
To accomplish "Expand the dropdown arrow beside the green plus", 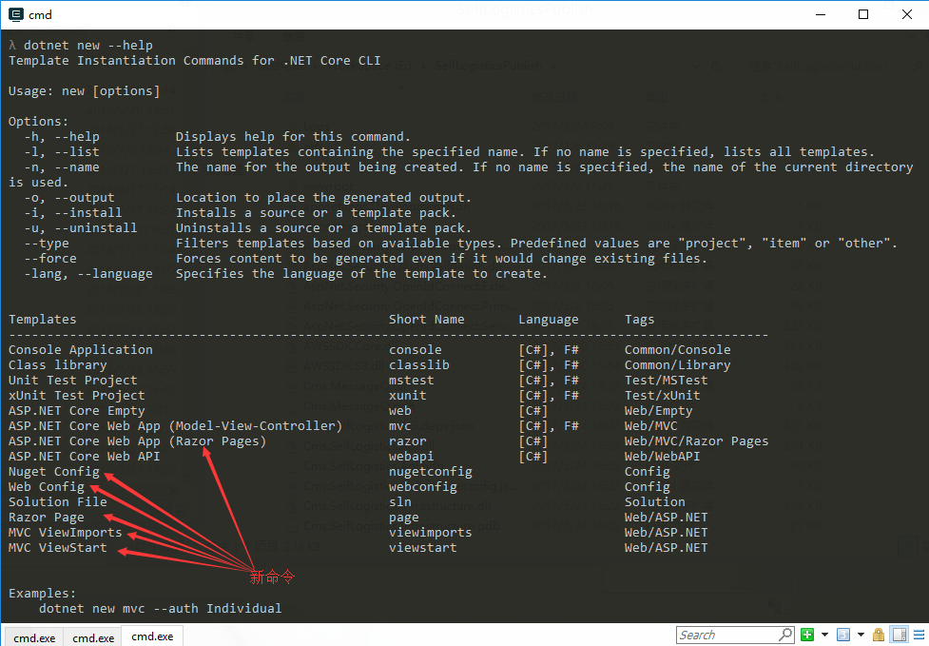I will (824, 635).
